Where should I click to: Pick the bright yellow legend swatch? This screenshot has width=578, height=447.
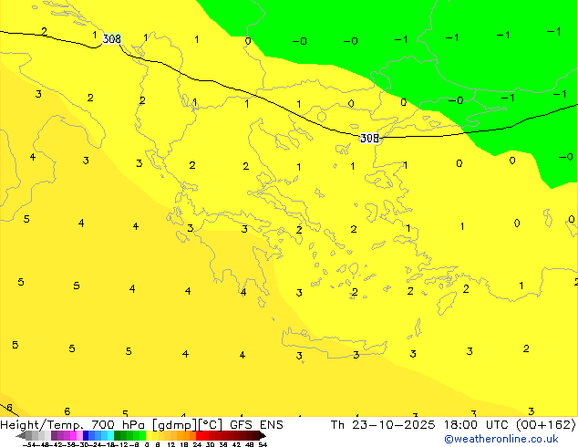tap(150, 435)
